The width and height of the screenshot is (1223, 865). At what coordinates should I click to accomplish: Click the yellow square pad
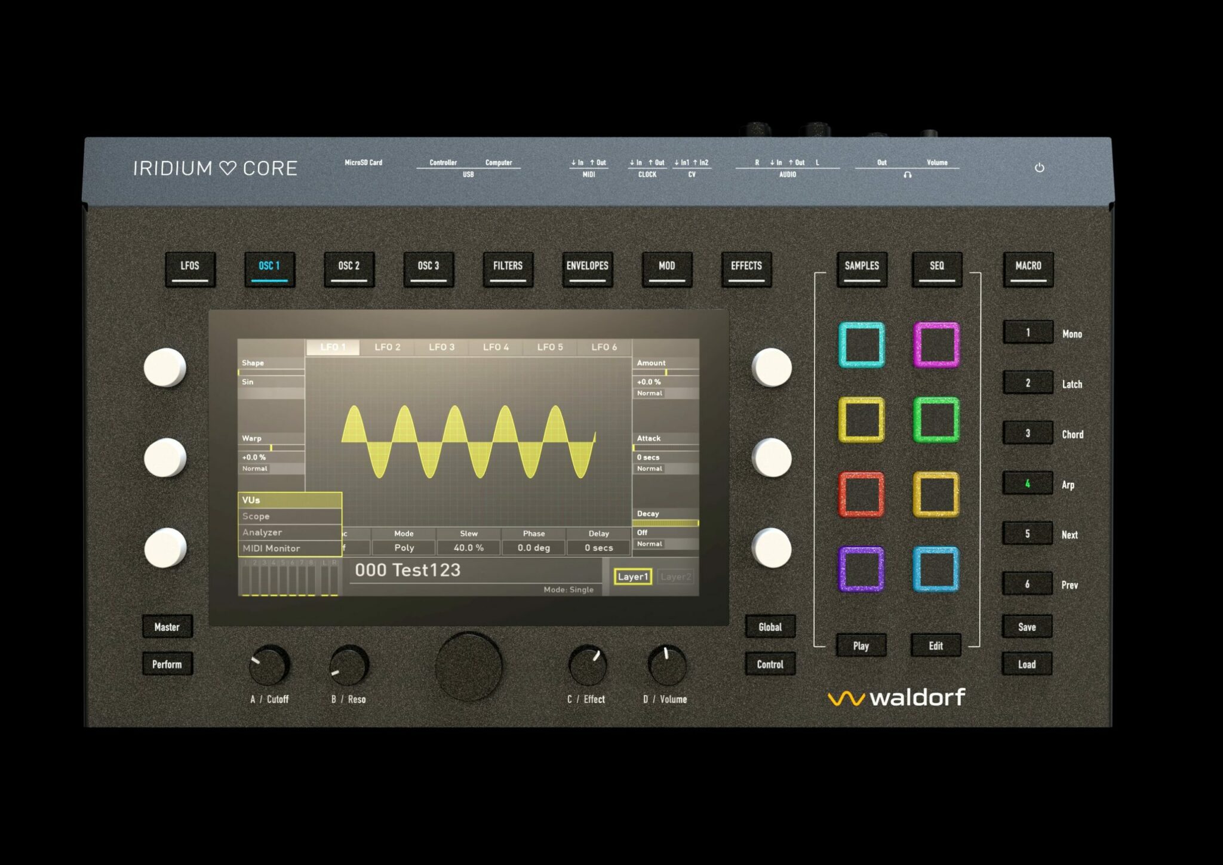click(x=861, y=420)
